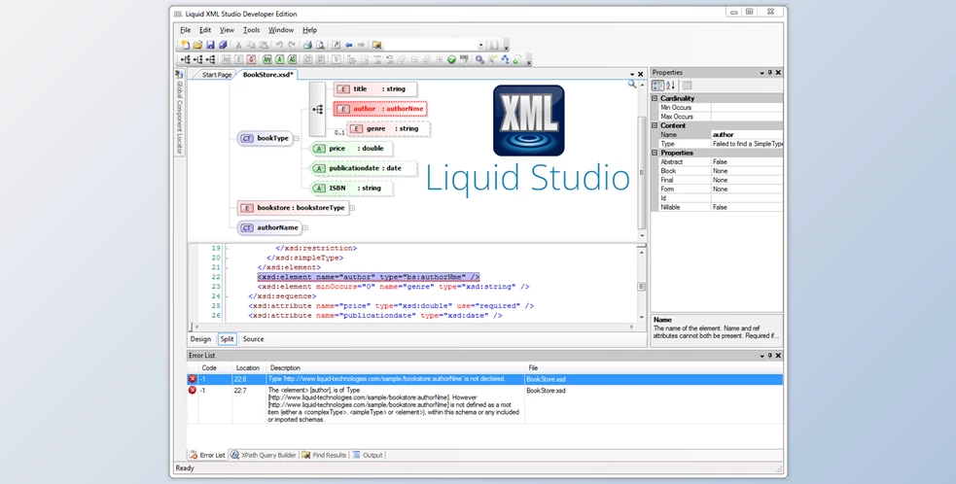
Task: Open the document tab list dropdown
Action: click(632, 75)
